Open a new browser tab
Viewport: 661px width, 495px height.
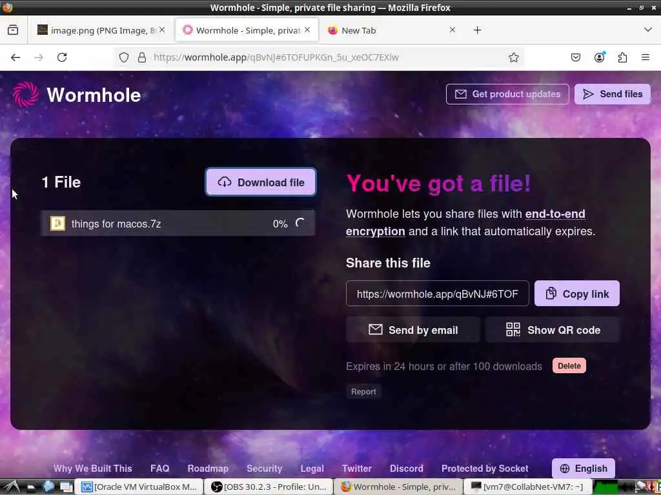pos(477,30)
